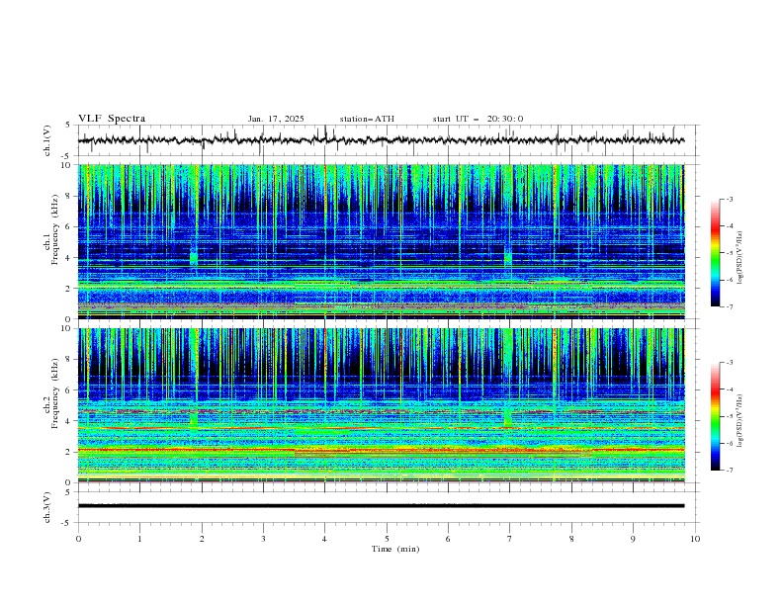This screenshot has width=783, height=605.
Task: Click the "ch.1(V)" axis label
Action: click(47, 140)
